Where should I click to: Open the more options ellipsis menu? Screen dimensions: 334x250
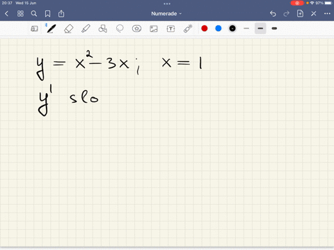[x=327, y=14]
